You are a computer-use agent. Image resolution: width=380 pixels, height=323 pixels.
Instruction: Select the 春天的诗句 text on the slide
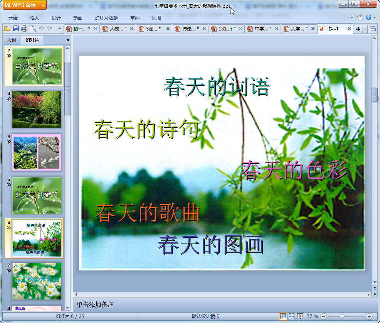coord(146,129)
